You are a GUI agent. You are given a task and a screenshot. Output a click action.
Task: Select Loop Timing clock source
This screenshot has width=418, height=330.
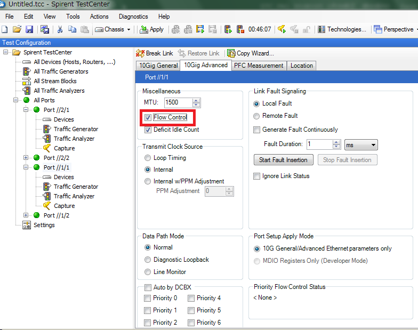tap(147, 158)
